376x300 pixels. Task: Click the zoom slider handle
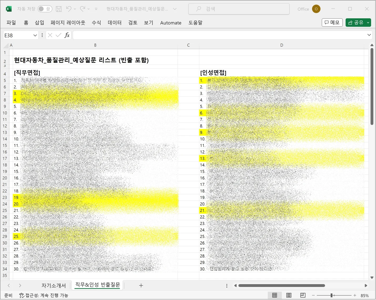pos(332,296)
